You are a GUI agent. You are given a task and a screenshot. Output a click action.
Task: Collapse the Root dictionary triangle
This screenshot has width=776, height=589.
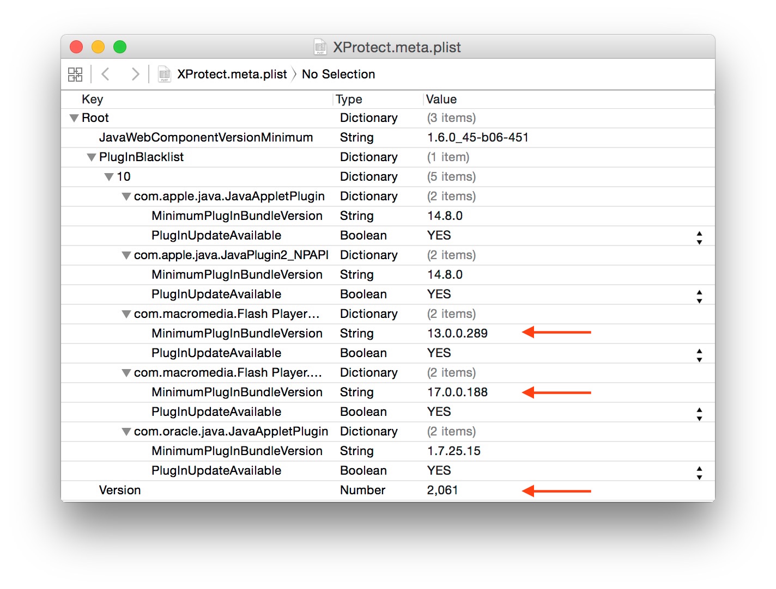[74, 118]
